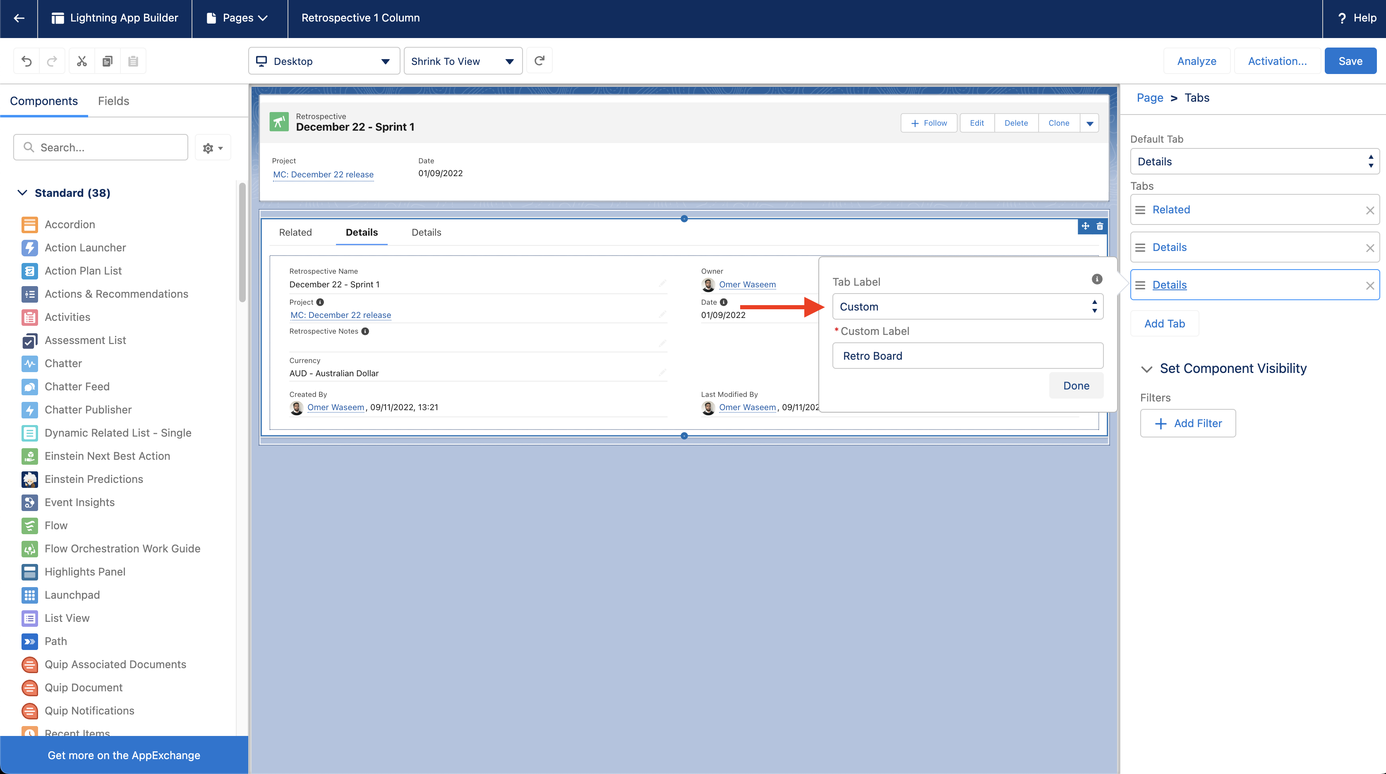
Task: Open the component list settings gear
Action: (x=213, y=147)
